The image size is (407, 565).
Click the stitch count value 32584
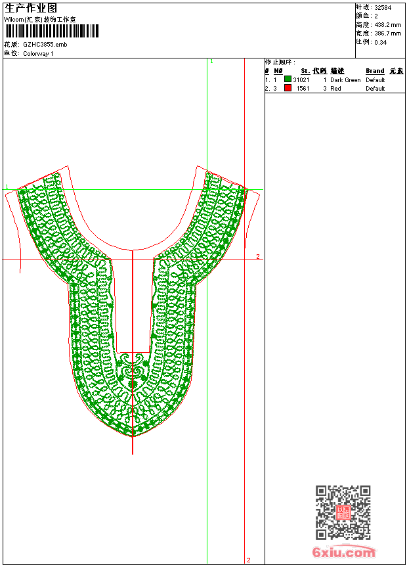coord(383,7)
